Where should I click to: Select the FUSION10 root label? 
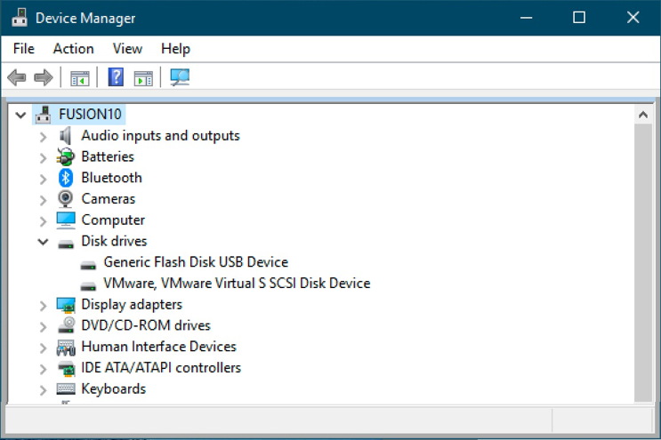click(x=90, y=114)
